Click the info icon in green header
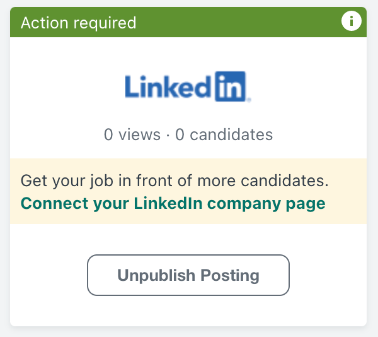This screenshot has height=337, width=378. tap(352, 21)
